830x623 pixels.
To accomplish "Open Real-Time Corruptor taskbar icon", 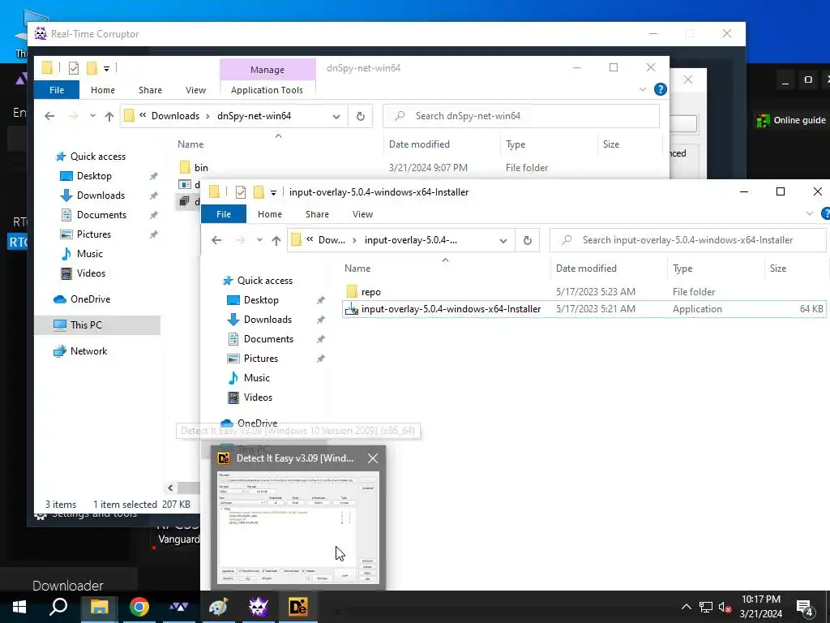I will 259,607.
